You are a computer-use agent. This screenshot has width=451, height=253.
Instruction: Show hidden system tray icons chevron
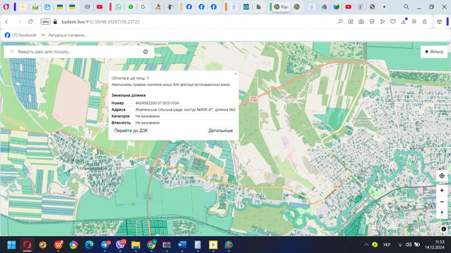pos(366,245)
